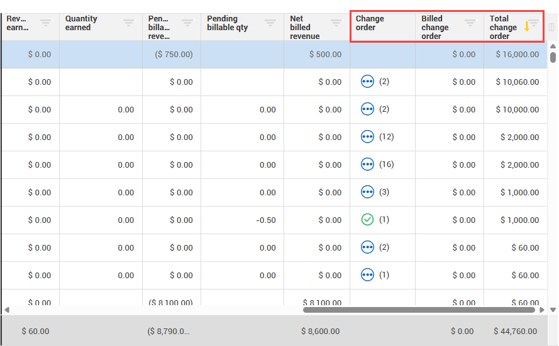Open pending change order icon with count (16)
Image resolution: width=559 pixels, height=346 pixels.
[368, 165]
